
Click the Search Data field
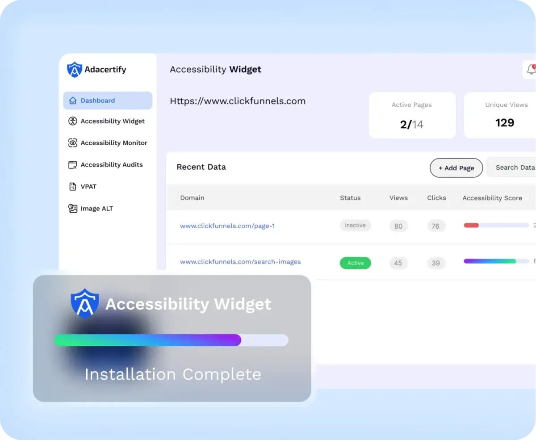[x=511, y=168]
